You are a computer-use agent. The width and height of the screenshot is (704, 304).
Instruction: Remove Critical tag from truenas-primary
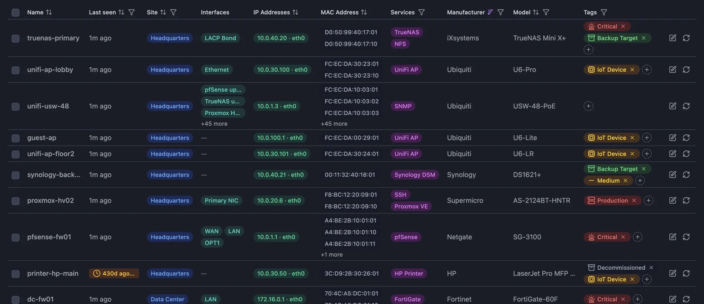point(623,26)
